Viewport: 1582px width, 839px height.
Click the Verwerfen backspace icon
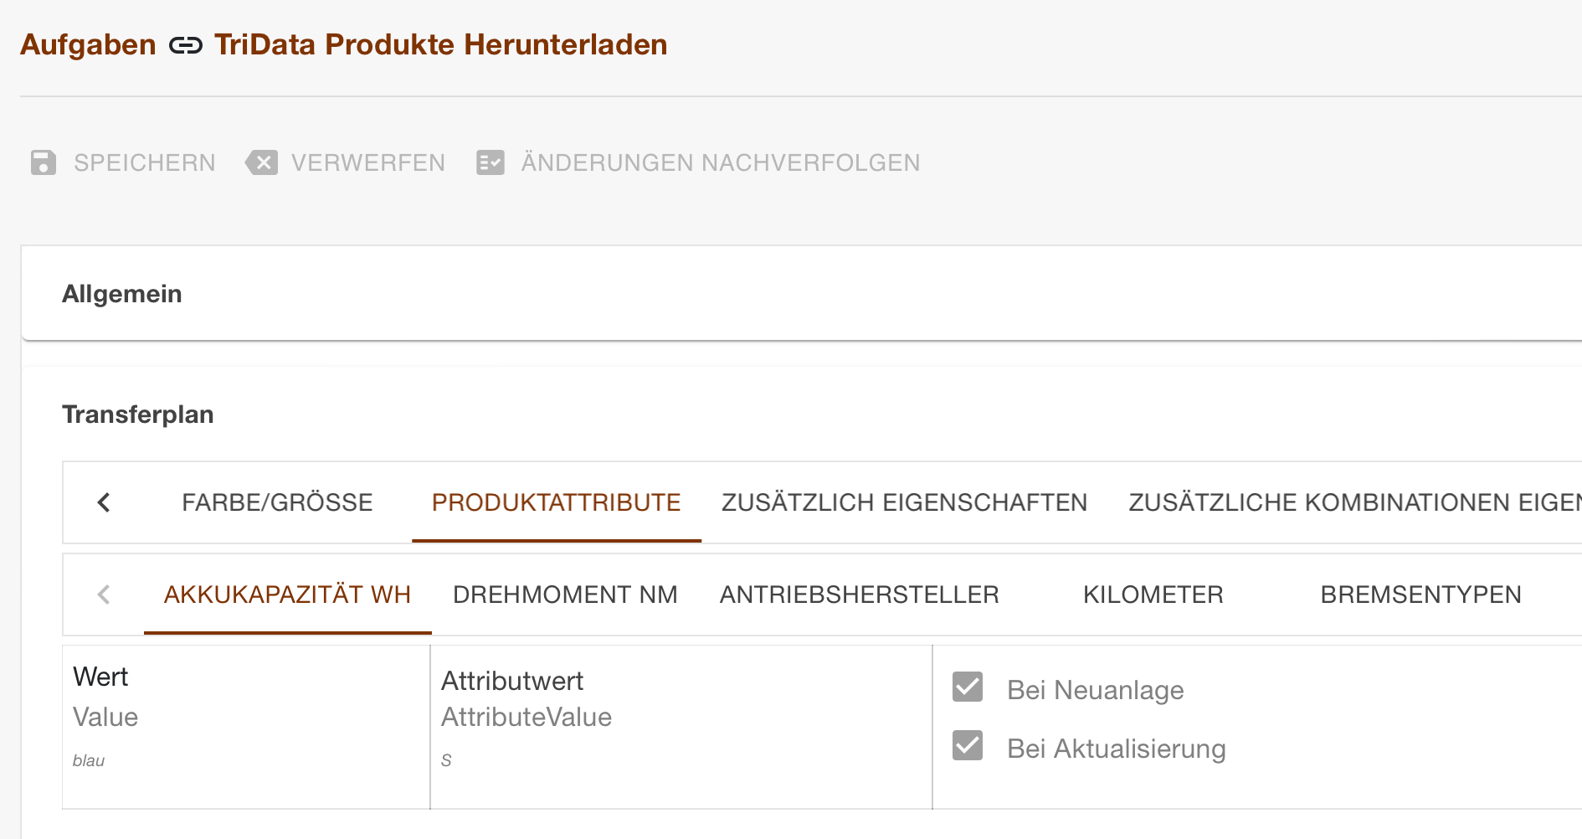pos(261,162)
